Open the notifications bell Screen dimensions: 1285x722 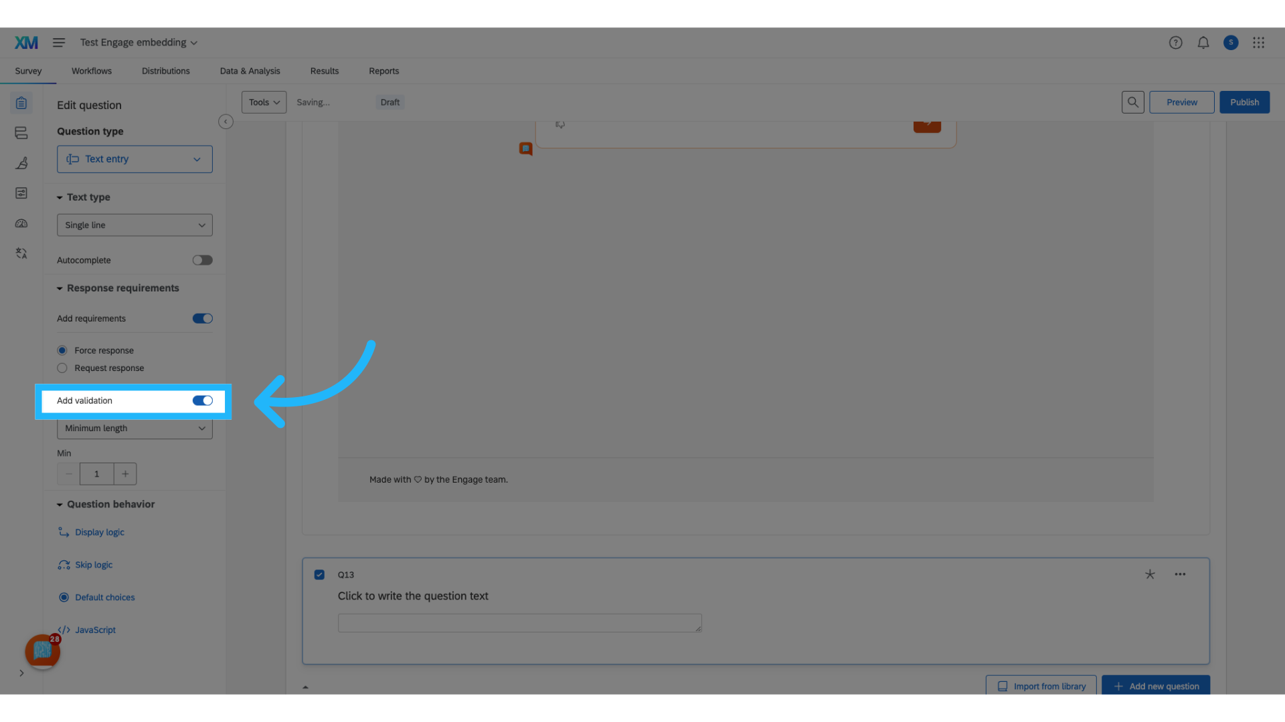click(1203, 43)
